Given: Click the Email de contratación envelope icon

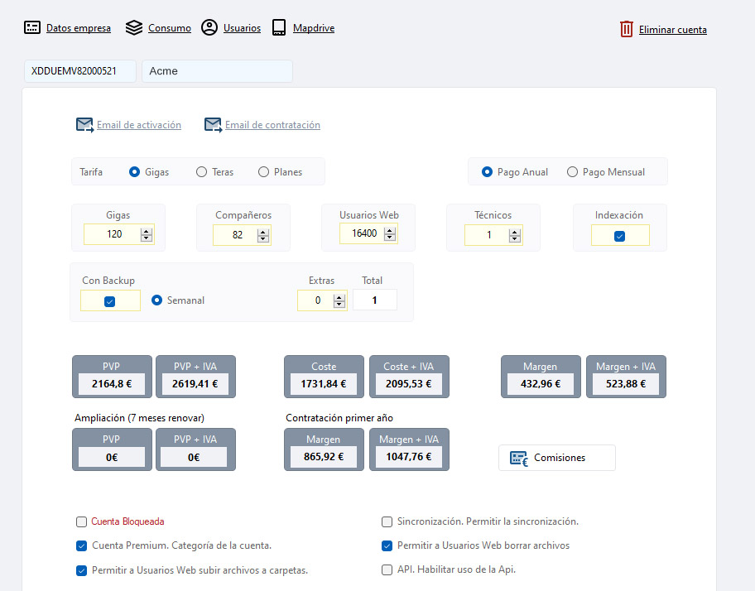Looking at the screenshot, I should point(214,125).
